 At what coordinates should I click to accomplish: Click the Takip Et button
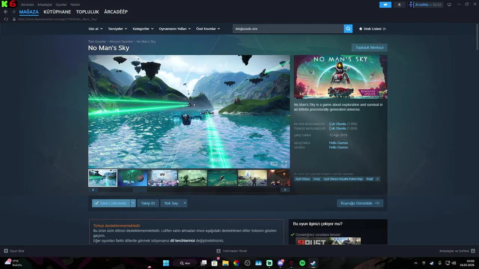(x=148, y=203)
